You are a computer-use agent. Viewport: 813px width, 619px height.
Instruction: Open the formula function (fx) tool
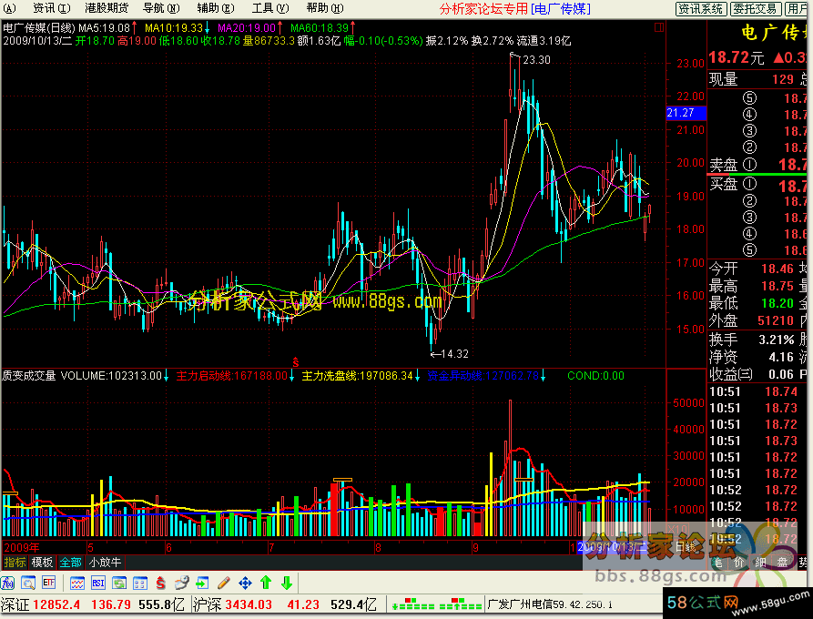tap(8, 583)
